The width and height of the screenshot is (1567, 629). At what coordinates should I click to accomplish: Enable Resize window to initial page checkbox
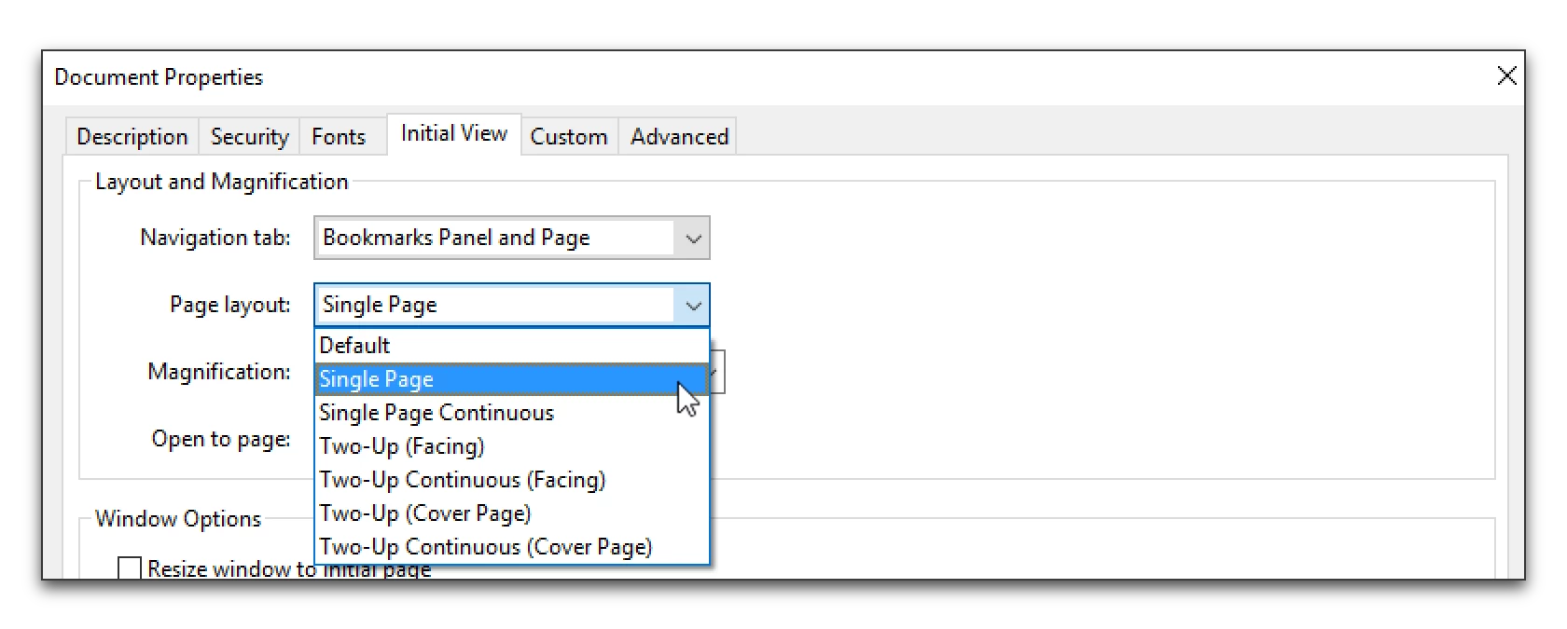pos(130,567)
